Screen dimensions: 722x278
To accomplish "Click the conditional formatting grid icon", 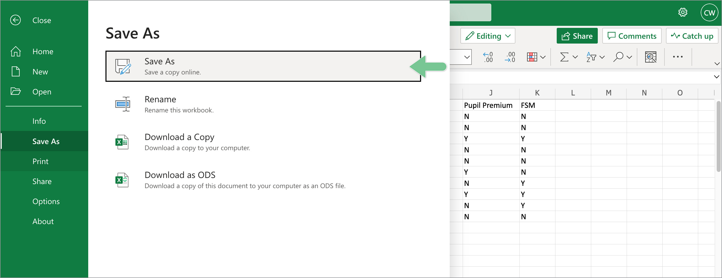I will (532, 57).
